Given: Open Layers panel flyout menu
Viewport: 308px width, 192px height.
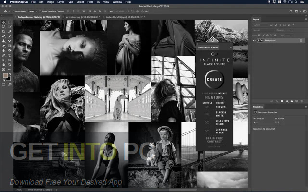Looking at the screenshot, I should (x=306, y=19).
